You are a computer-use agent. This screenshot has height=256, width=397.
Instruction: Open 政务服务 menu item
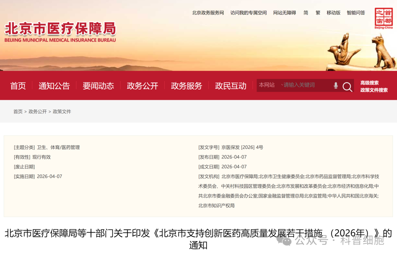pyautogui.click(x=186, y=86)
